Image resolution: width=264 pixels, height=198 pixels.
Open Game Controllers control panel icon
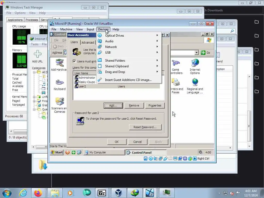pos(176,67)
